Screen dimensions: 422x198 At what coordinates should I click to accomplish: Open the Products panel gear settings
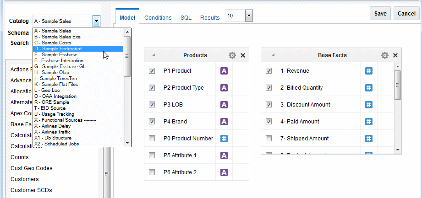coord(232,55)
